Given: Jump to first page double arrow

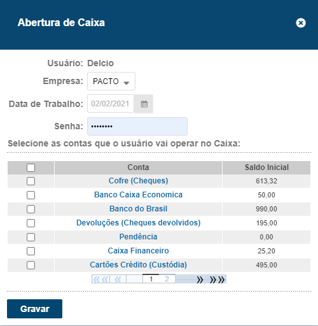Looking at the screenshot, I should coord(100,280).
